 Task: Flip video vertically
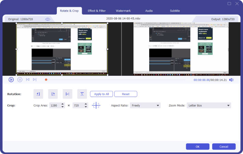[82, 94]
